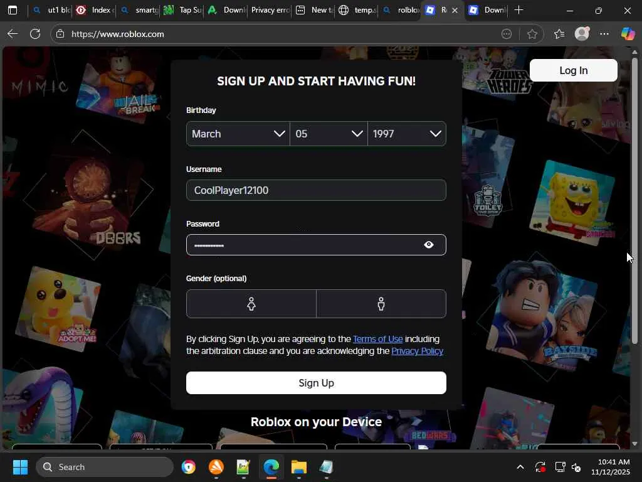Switch to the 'smartg' tab

139,10
